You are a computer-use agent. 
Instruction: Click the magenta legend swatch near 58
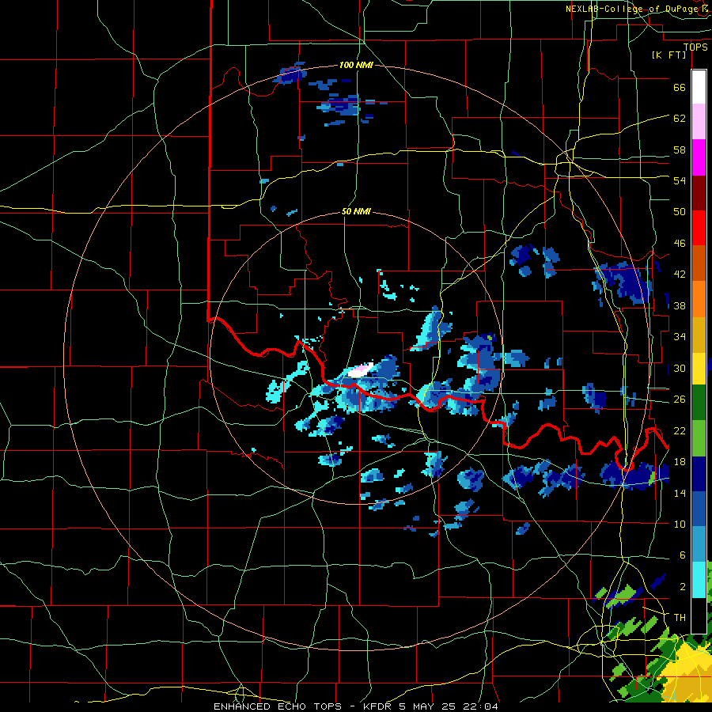point(699,157)
